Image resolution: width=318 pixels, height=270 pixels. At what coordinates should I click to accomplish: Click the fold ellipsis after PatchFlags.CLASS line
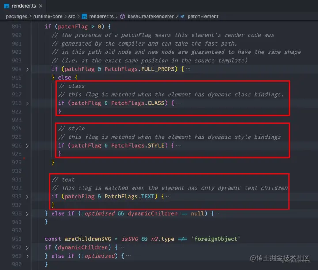point(178,103)
